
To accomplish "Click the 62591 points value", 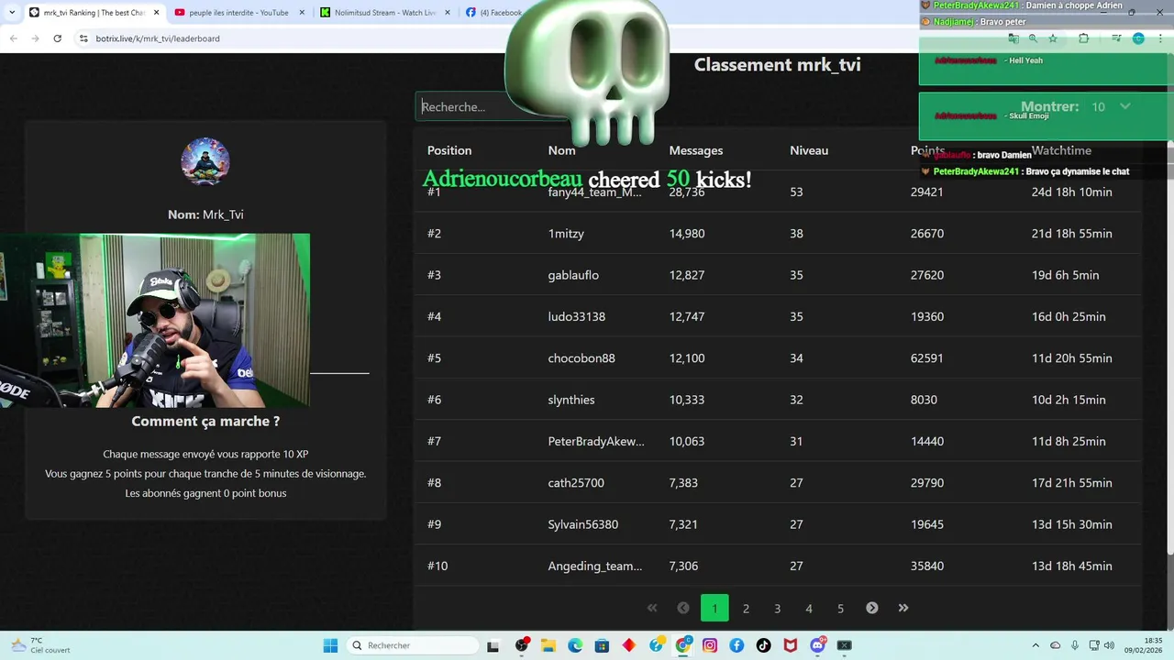I will 927,358.
